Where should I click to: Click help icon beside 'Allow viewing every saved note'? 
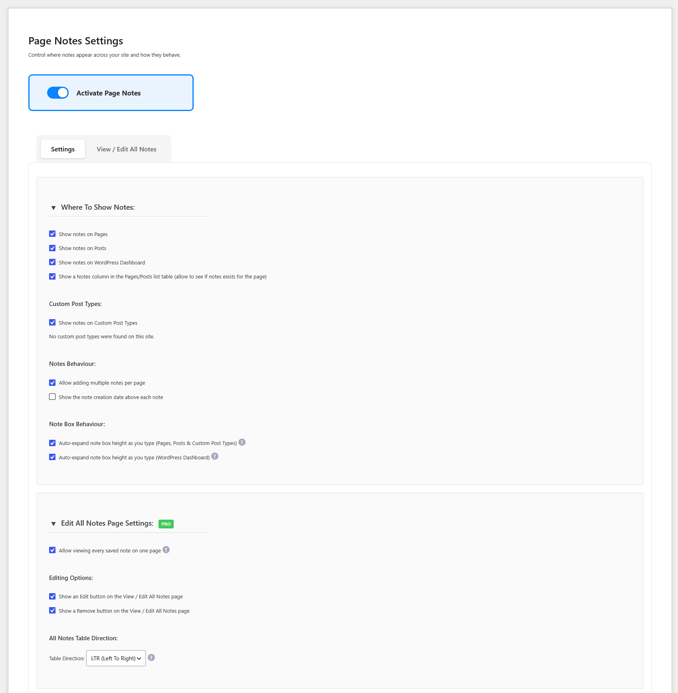[166, 550]
